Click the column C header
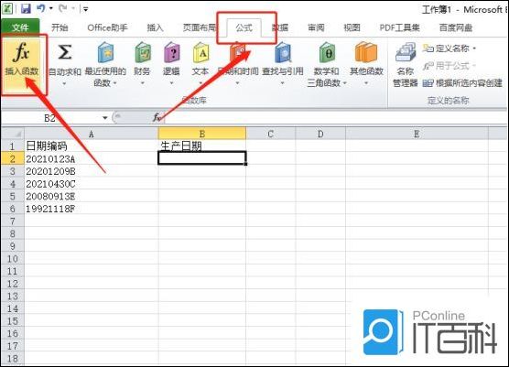Screen dimensions: 509x367 tap(270, 134)
